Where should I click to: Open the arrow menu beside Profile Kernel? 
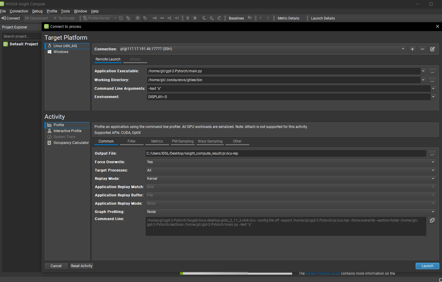click(x=115, y=18)
